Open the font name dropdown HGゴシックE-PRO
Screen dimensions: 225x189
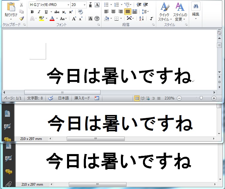(69, 5)
